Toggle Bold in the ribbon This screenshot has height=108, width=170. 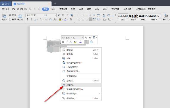[x=28, y=20]
